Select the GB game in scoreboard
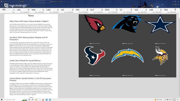Viewport: 180px width, 101px height. (x=67, y=11)
